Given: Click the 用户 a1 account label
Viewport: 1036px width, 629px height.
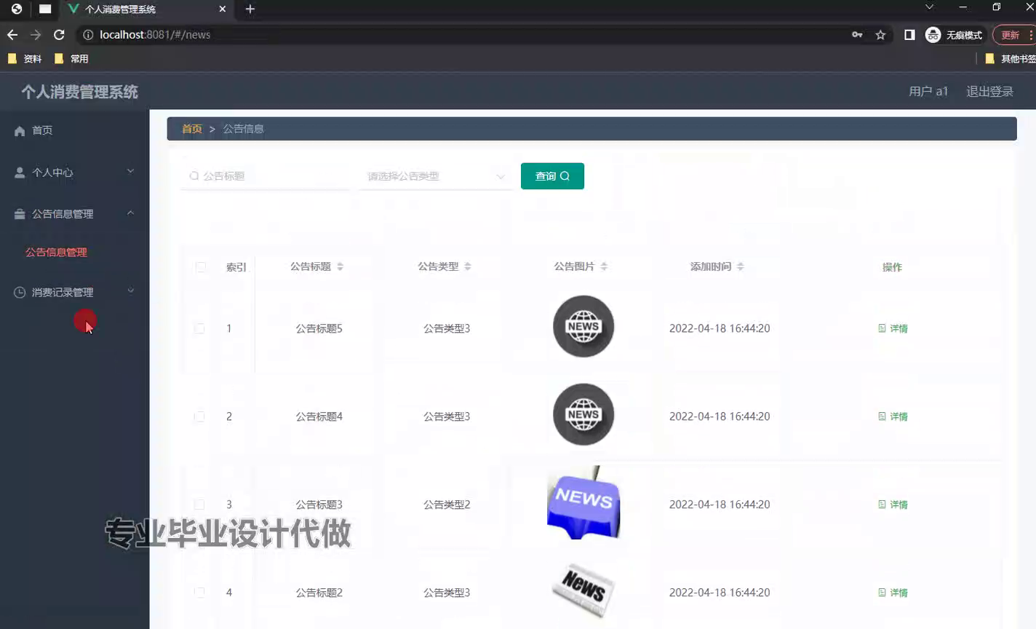Looking at the screenshot, I should coord(928,92).
